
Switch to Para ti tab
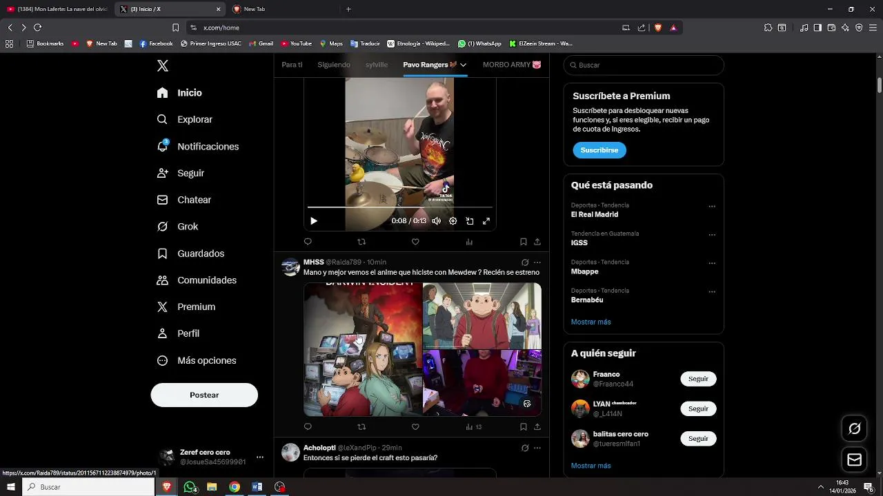click(x=292, y=65)
